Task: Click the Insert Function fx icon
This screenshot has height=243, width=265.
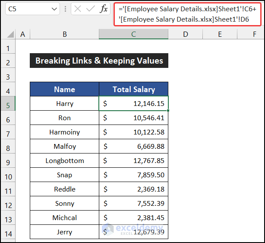Action: tap(104, 9)
